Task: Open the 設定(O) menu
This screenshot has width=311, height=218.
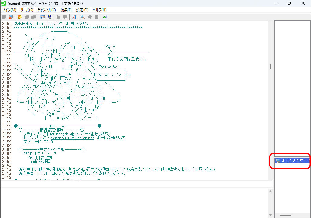Action: (82, 10)
